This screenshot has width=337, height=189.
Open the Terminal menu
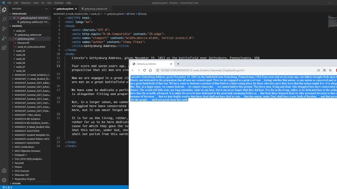point(58,3)
